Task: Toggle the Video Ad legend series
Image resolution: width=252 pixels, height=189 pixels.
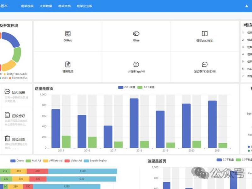Action: coord(73,161)
